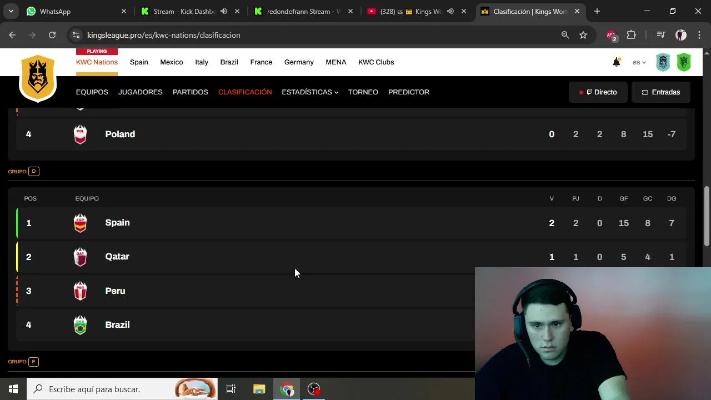Click the page vertical scrollbar thumb

[707, 216]
